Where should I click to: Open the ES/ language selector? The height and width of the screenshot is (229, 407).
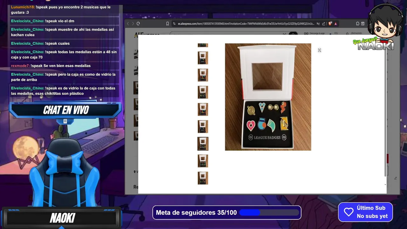[x=336, y=33]
